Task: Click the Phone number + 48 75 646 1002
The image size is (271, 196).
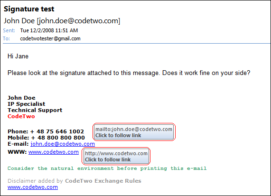Action: tap(57, 131)
